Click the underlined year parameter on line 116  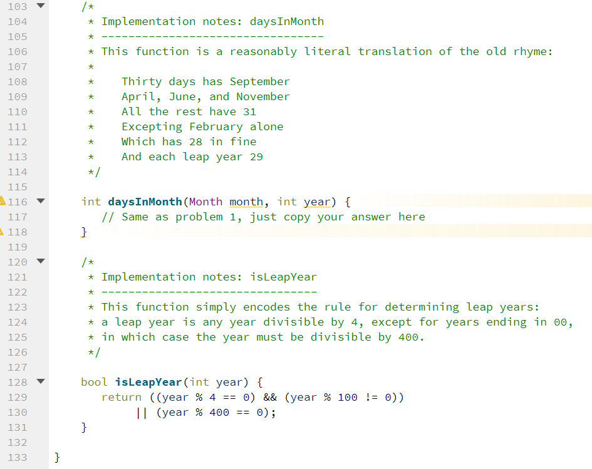pyautogui.click(x=317, y=202)
